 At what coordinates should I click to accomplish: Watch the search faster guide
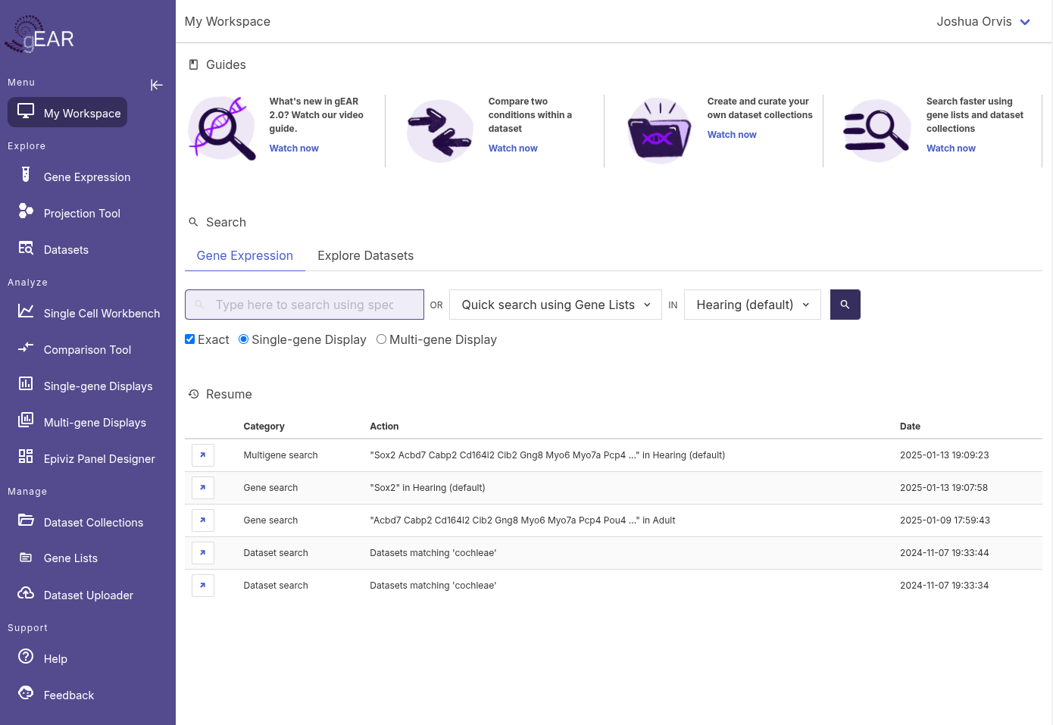click(x=951, y=148)
